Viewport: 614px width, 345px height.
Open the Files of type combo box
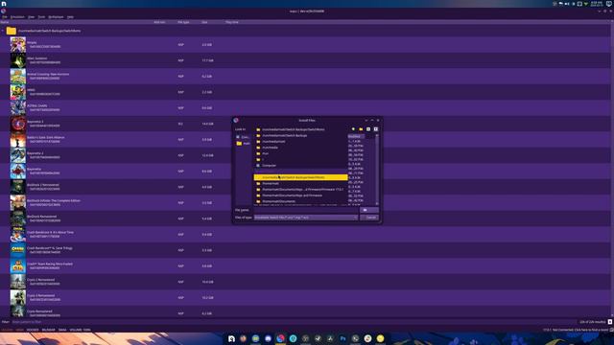305,218
